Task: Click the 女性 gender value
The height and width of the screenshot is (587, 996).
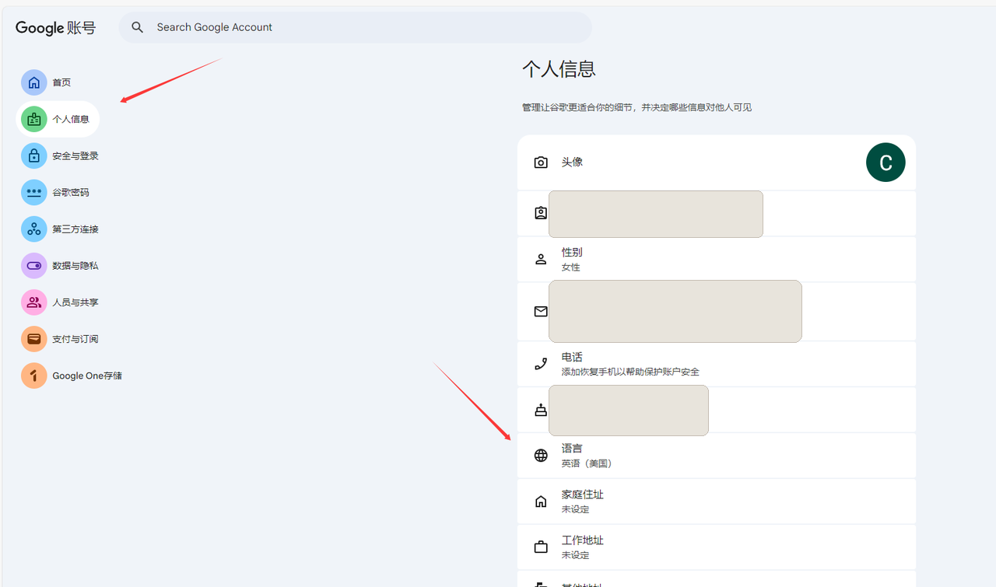Action: pos(571,267)
